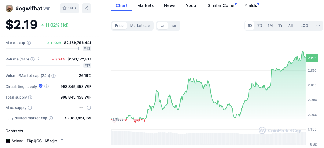Screen dimensions: 324x148
Task: Click the $590,122,817 volume value
Action: coord(79,59)
